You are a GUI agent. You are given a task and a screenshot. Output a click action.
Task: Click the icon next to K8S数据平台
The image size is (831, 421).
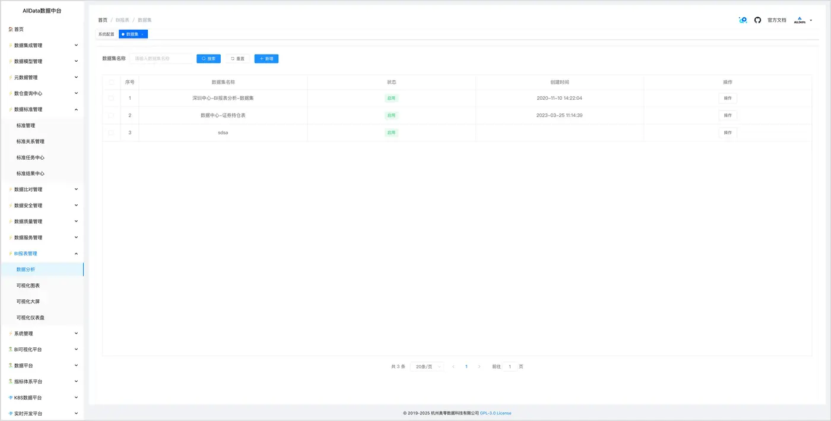(11, 397)
